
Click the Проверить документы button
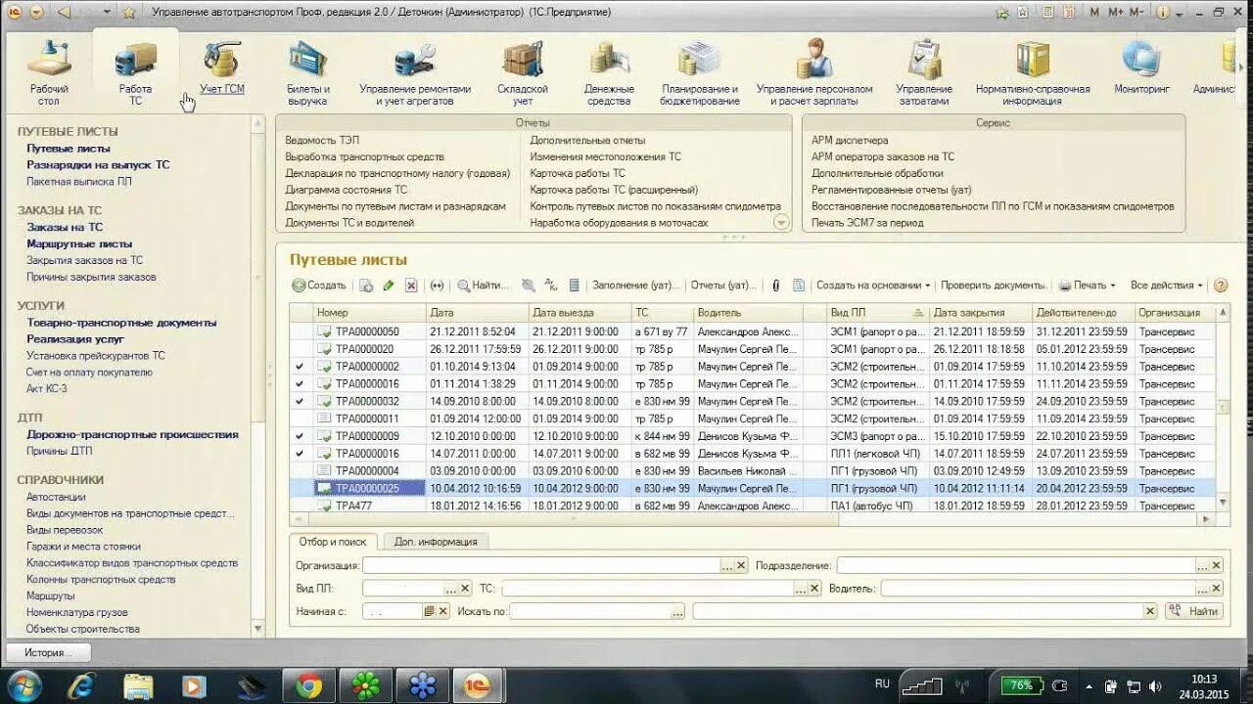pos(994,286)
